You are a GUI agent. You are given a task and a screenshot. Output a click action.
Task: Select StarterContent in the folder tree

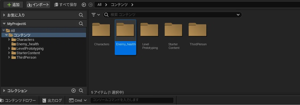tap(28, 53)
